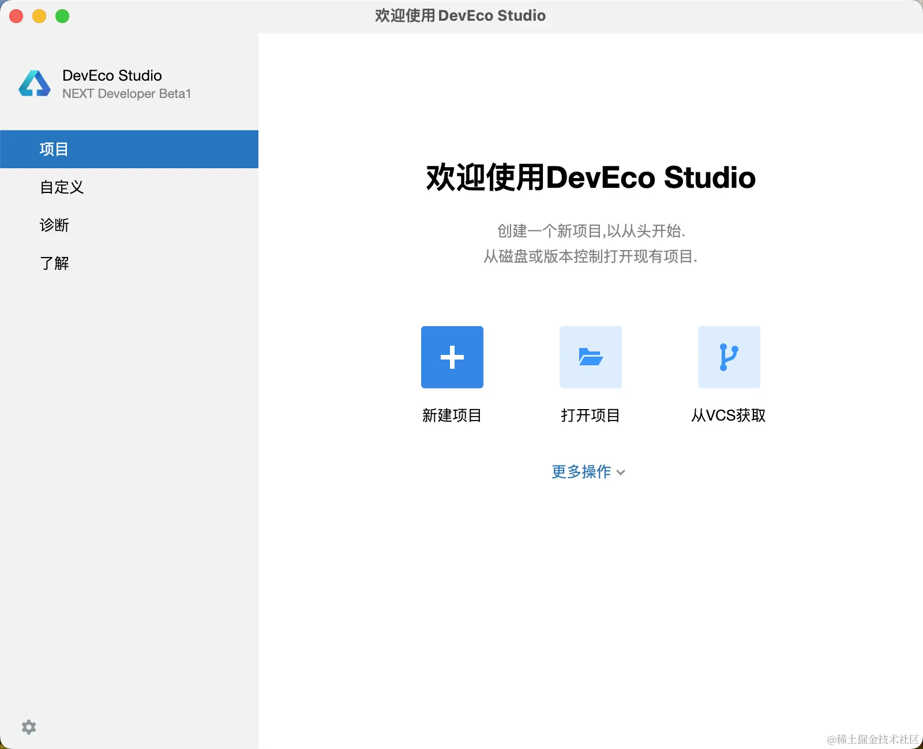Click the 从VCS获取 label
This screenshot has width=923, height=749.
(x=729, y=415)
